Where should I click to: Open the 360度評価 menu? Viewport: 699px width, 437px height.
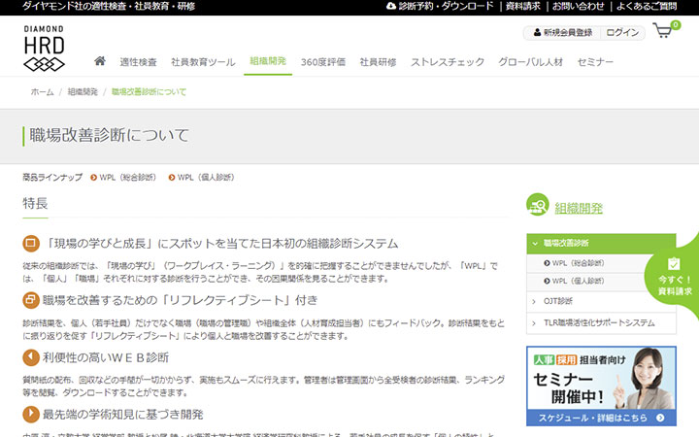click(x=323, y=62)
